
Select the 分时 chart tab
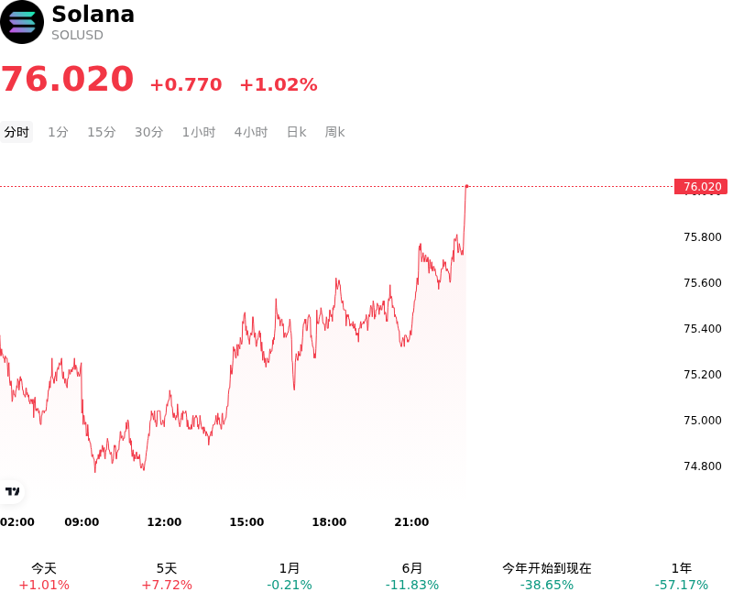click(16, 132)
